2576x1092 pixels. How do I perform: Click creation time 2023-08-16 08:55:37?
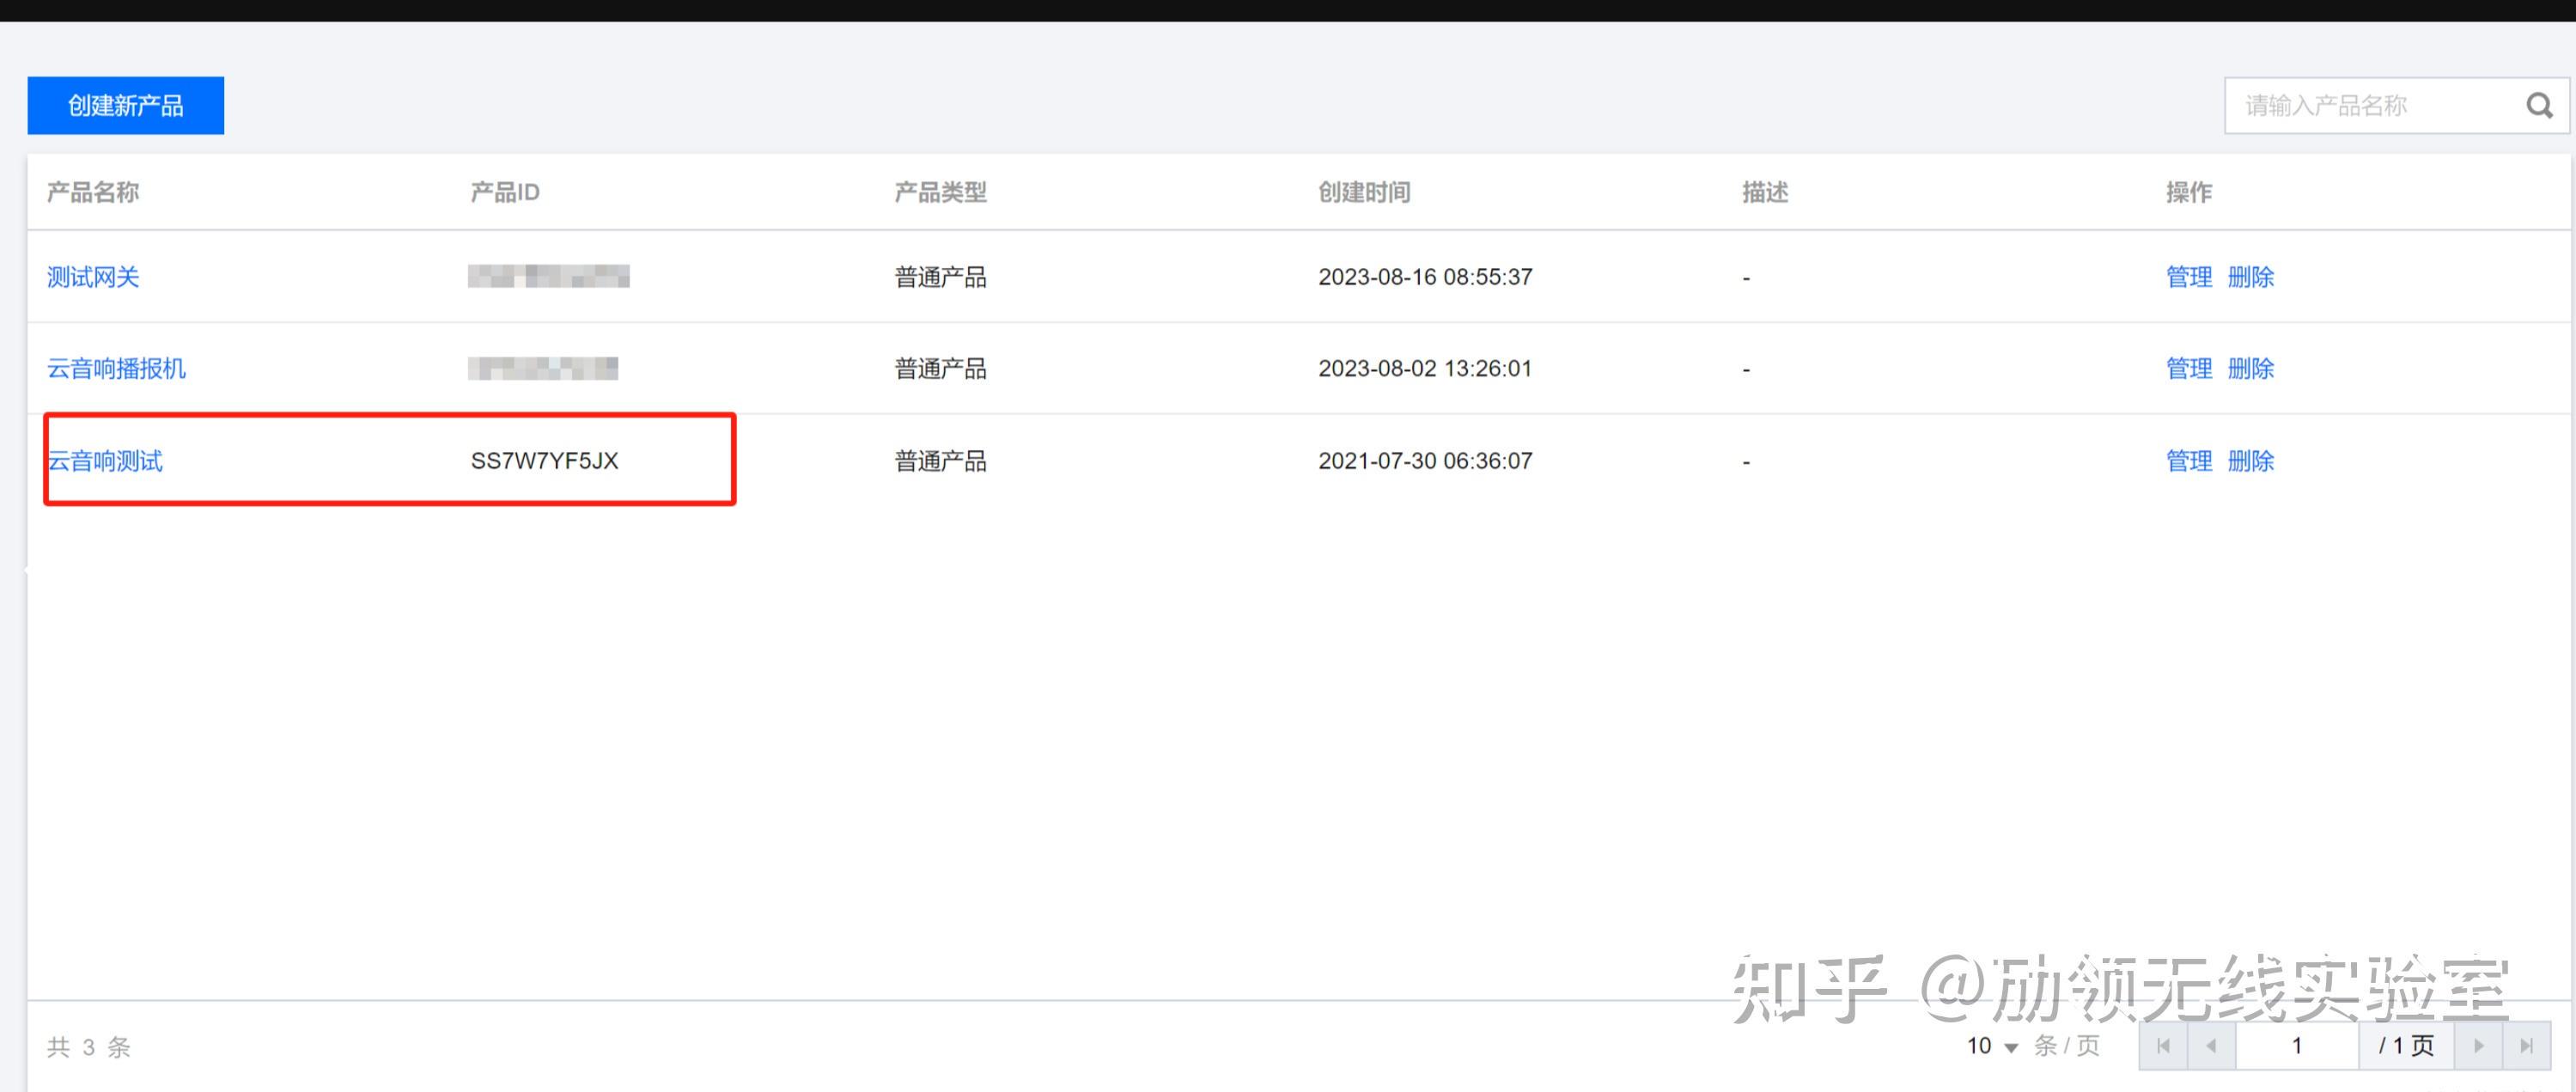[1425, 277]
